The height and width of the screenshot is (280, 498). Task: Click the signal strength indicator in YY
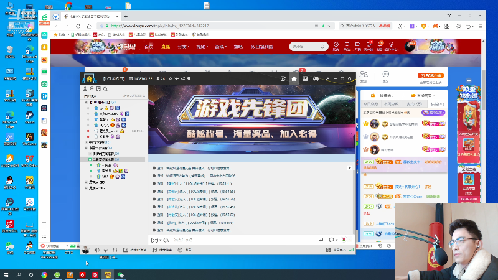pyautogui.click(x=351, y=250)
